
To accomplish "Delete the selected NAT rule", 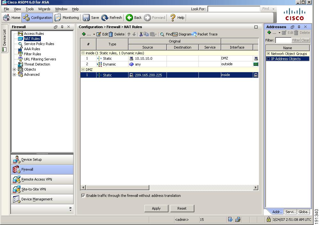I will tap(117, 34).
